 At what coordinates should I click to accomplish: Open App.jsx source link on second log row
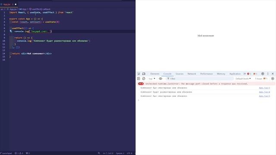[x=264, y=92]
